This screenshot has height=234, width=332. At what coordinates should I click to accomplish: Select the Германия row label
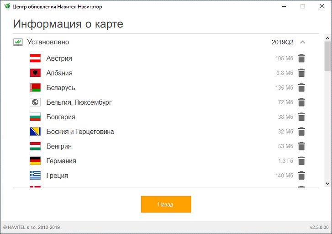(x=61, y=161)
